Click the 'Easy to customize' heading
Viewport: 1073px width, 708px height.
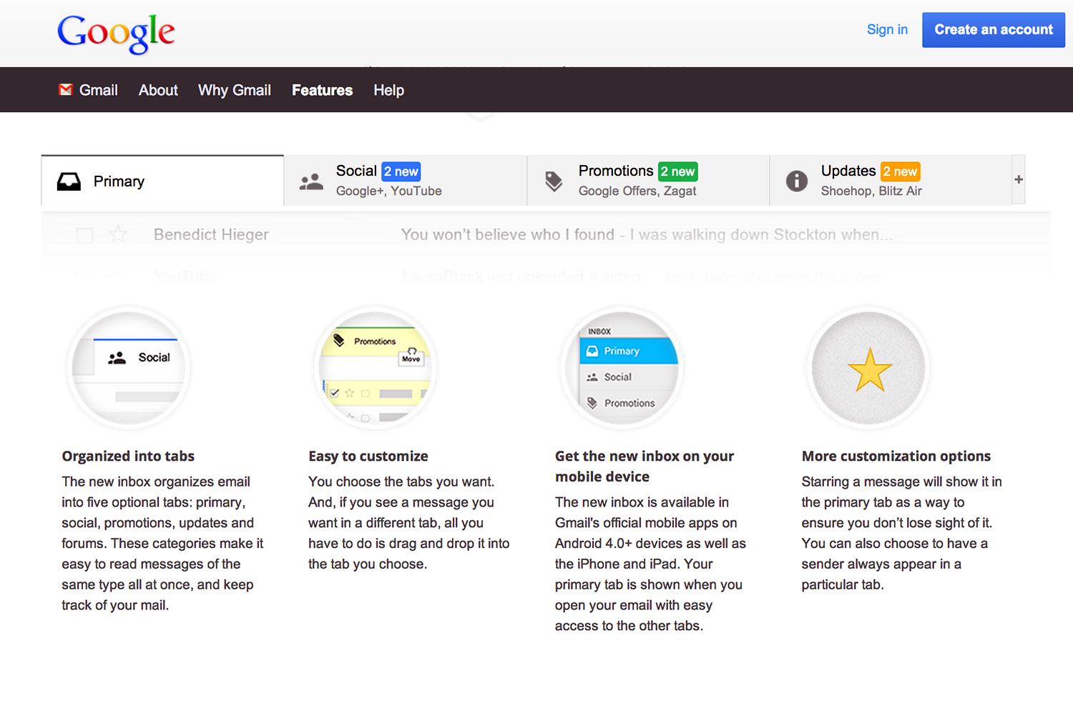[x=368, y=456]
